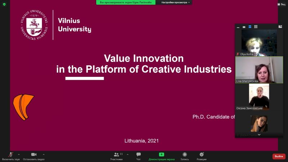
Task: Leave meeting with red Выйти button
Action: (x=279, y=156)
